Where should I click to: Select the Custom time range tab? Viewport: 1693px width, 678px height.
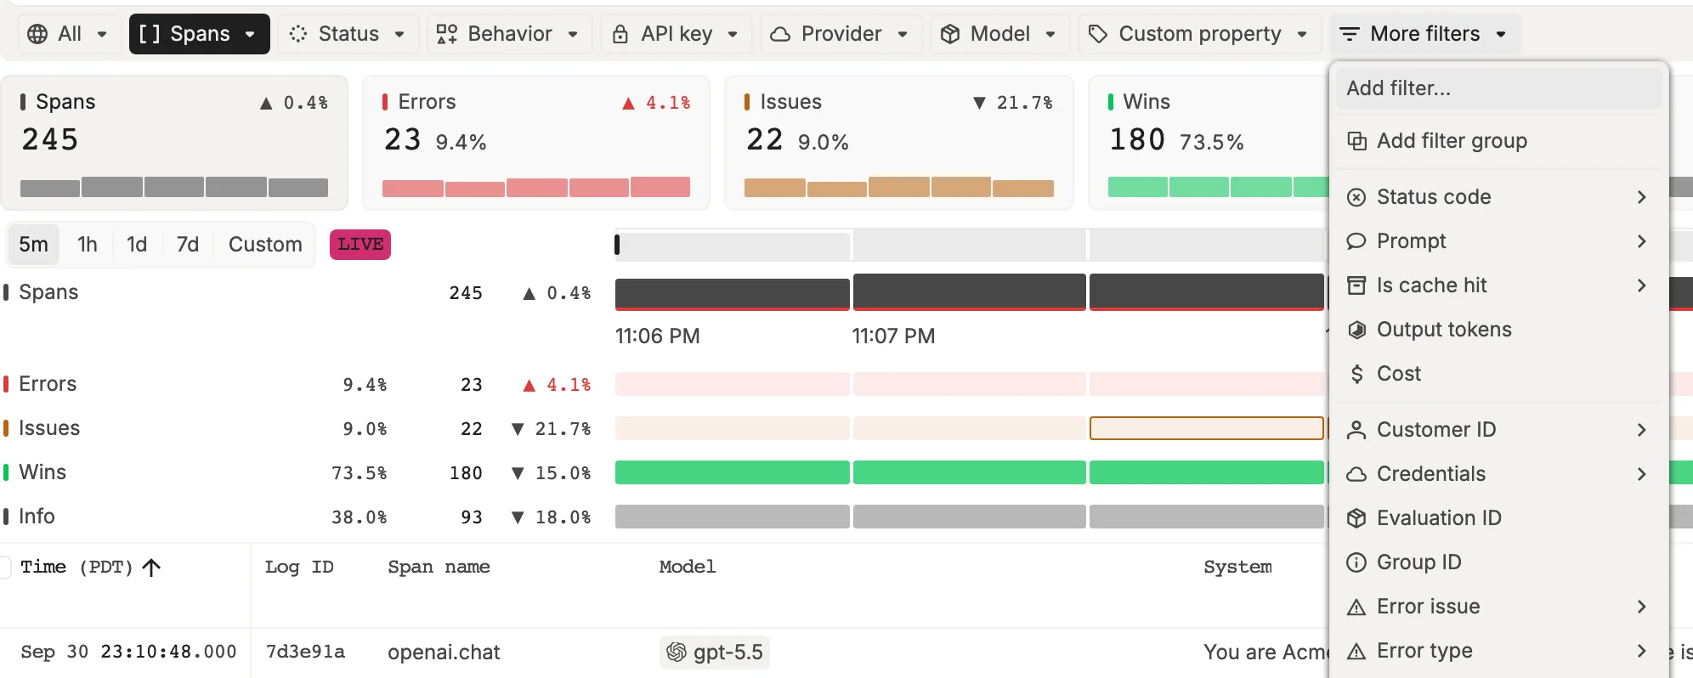(x=265, y=245)
